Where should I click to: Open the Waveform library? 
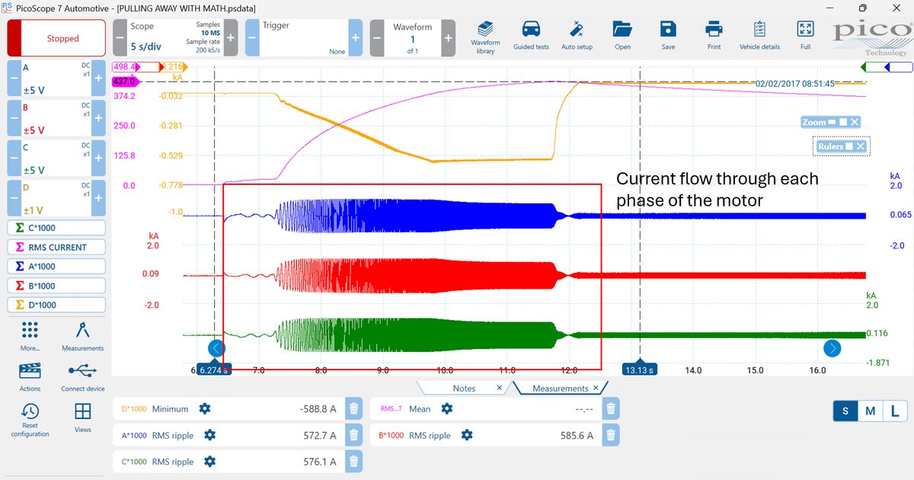485,37
